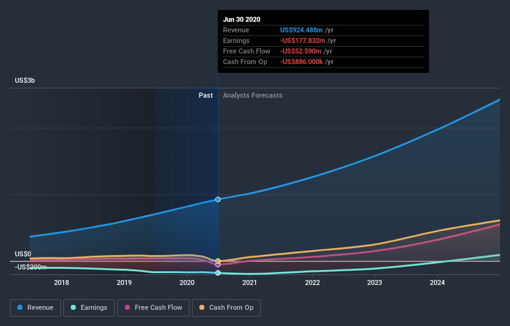
Task: Toggle the Earnings series legend button
Action: coord(89,308)
